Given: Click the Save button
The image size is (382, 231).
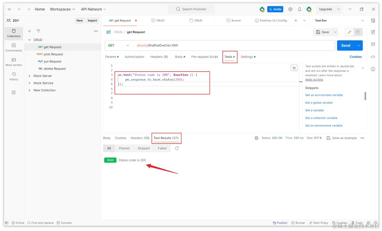Looking at the screenshot, I should pyautogui.click(x=323, y=32).
